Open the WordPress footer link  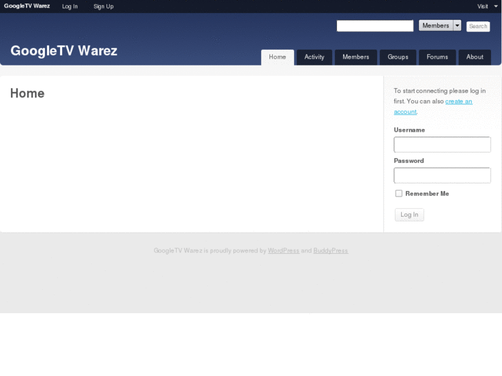click(283, 250)
